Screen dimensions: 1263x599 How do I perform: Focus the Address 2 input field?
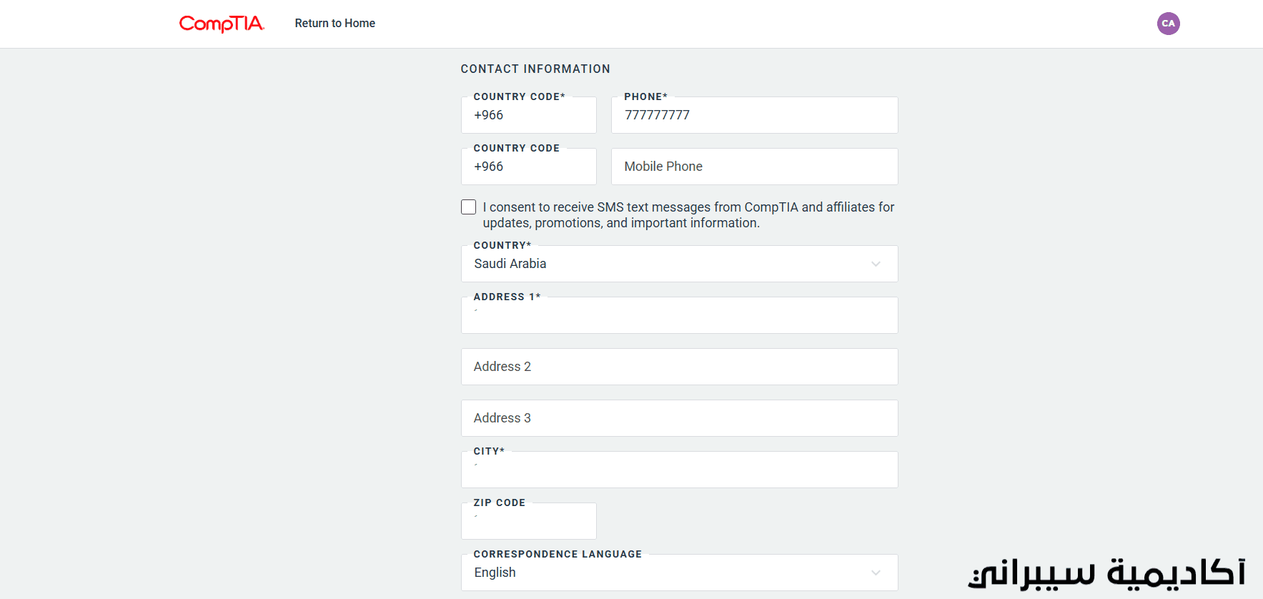point(679,367)
